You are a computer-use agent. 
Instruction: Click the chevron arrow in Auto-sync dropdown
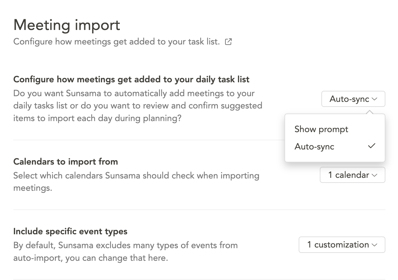[x=375, y=99]
